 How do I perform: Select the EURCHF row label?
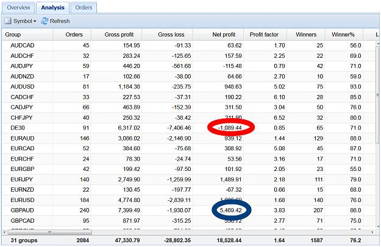point(22,159)
